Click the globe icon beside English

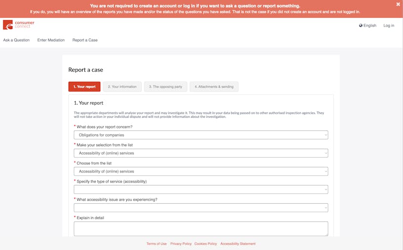(361, 26)
